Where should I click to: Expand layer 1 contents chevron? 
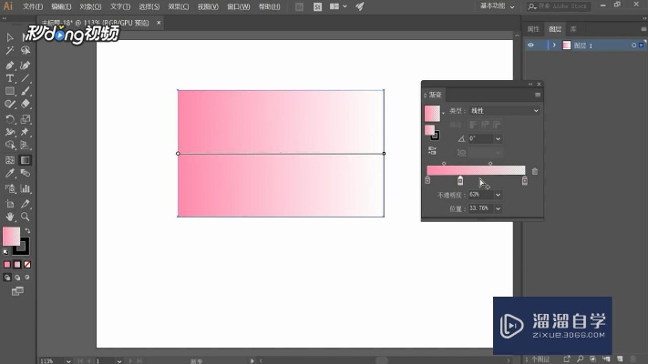tap(554, 45)
